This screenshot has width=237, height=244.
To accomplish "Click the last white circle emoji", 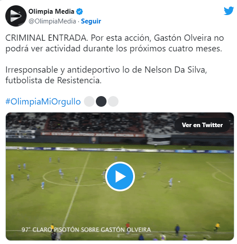I will coord(113,101).
